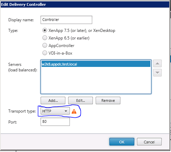The image size is (171, 152).
Task: Focus the Display name field containing Controller
Action: coord(66,20)
